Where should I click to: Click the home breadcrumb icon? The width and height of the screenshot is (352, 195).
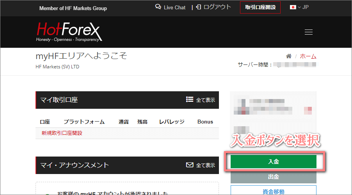tap(289, 56)
